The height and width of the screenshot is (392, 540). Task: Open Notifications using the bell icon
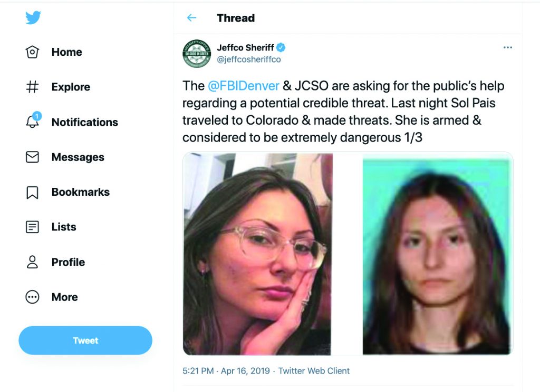click(32, 123)
